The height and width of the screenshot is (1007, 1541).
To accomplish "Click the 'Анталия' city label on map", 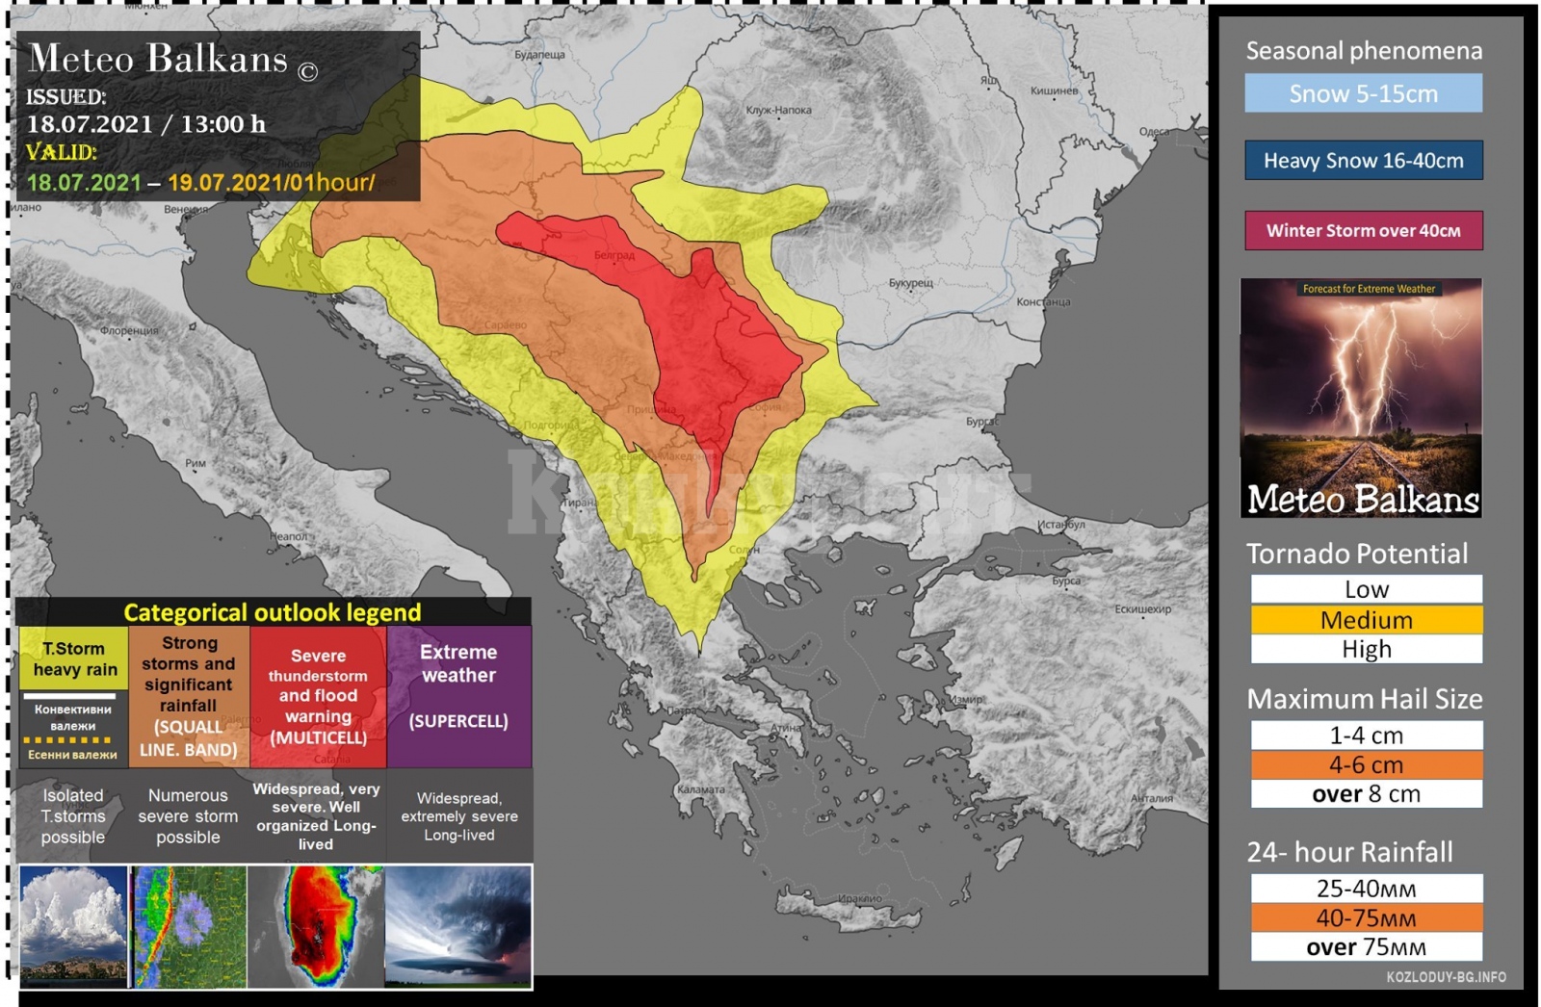I will tap(1152, 798).
